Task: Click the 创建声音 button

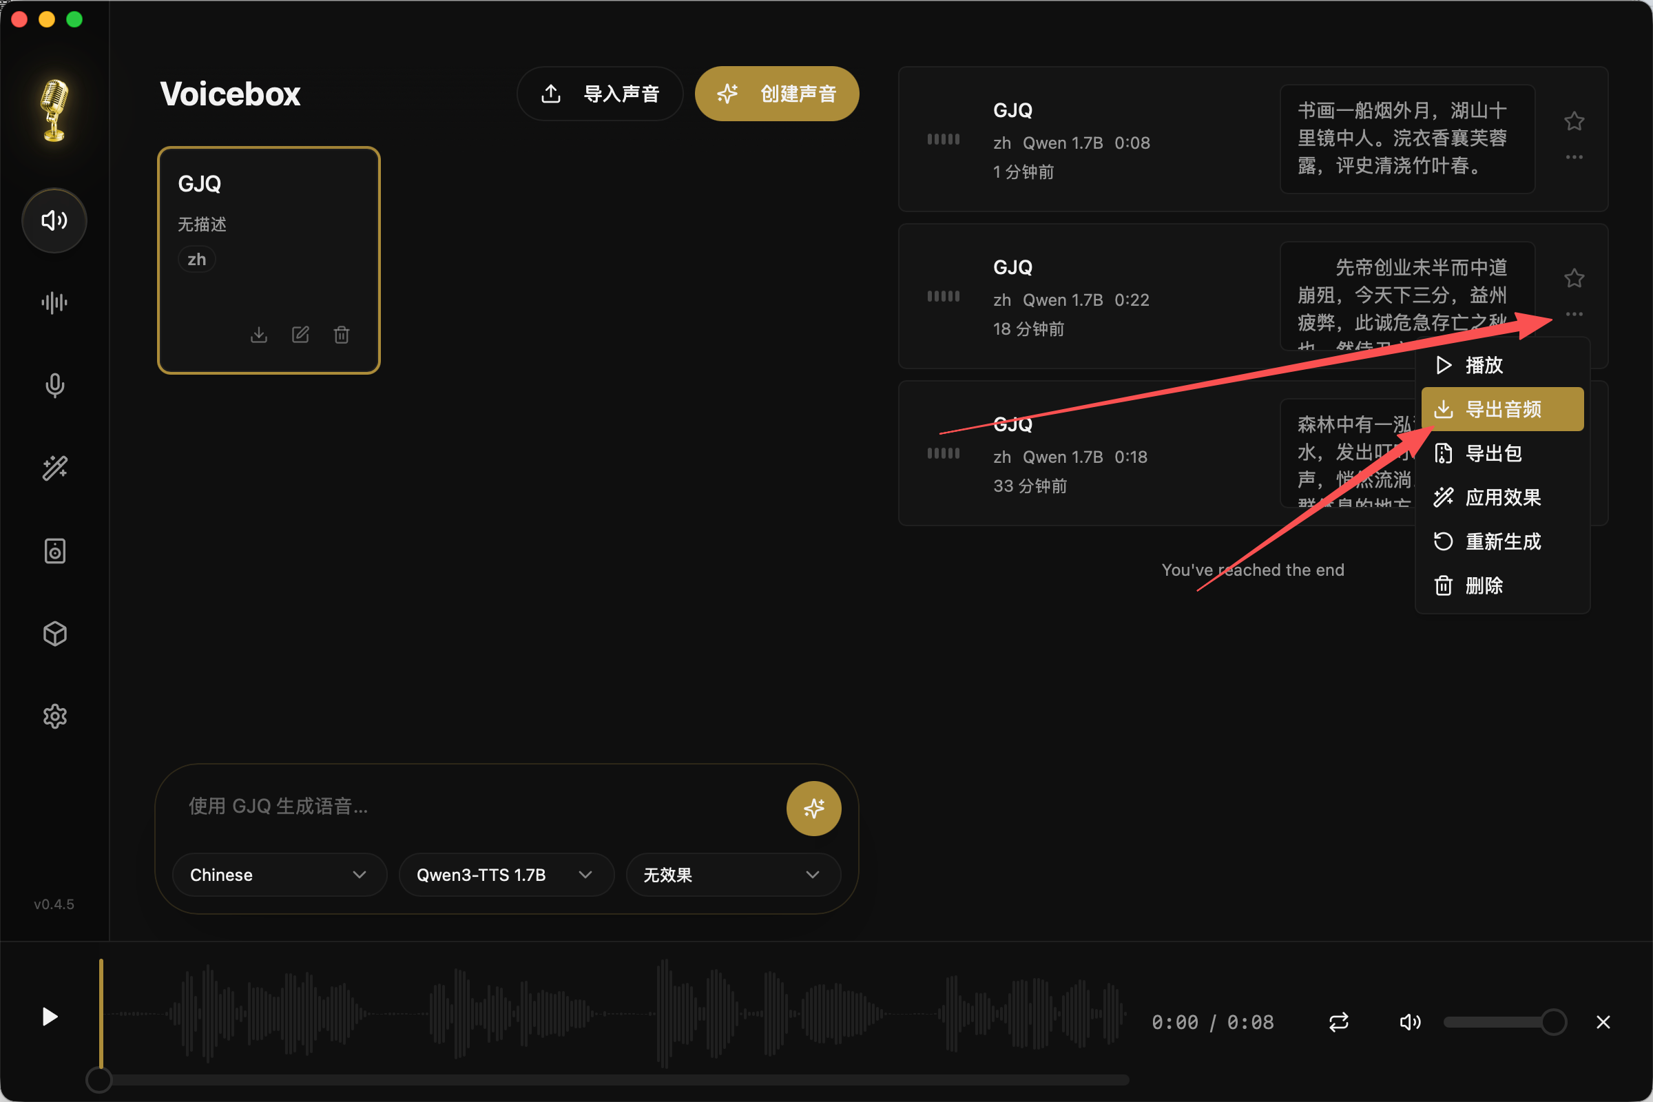Action: (x=776, y=93)
